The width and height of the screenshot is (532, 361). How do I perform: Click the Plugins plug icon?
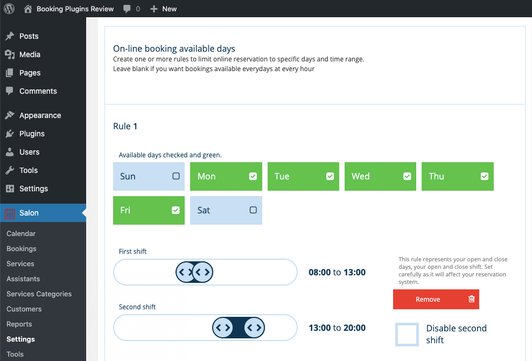tap(10, 134)
